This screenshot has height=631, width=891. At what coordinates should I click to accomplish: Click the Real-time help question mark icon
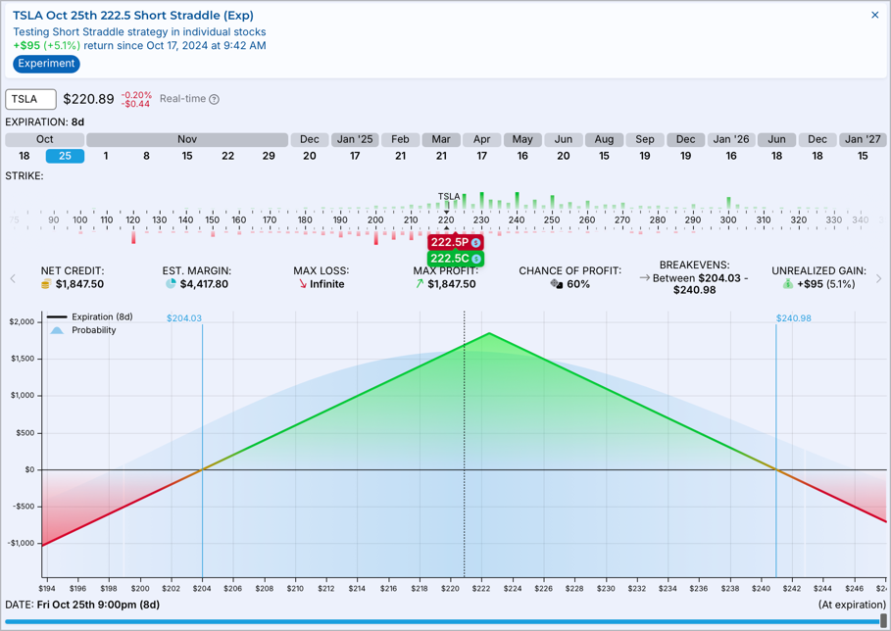coord(214,99)
